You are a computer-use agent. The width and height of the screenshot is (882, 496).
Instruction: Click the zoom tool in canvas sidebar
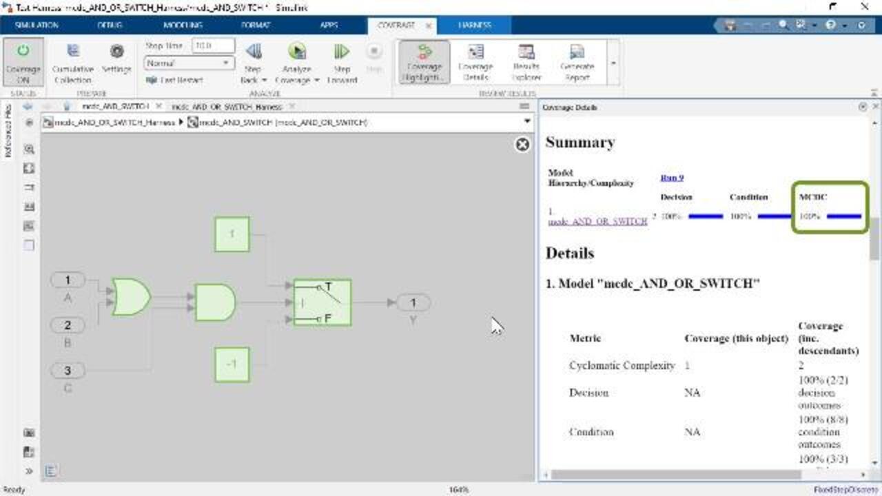pos(29,149)
